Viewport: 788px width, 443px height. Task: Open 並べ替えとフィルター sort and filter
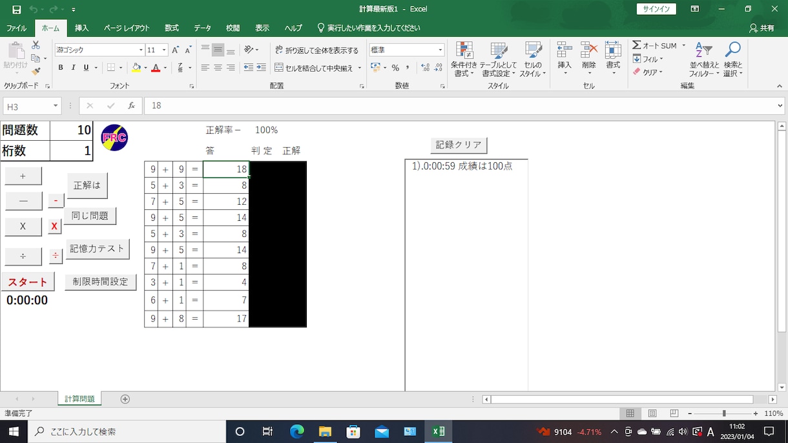coord(704,59)
